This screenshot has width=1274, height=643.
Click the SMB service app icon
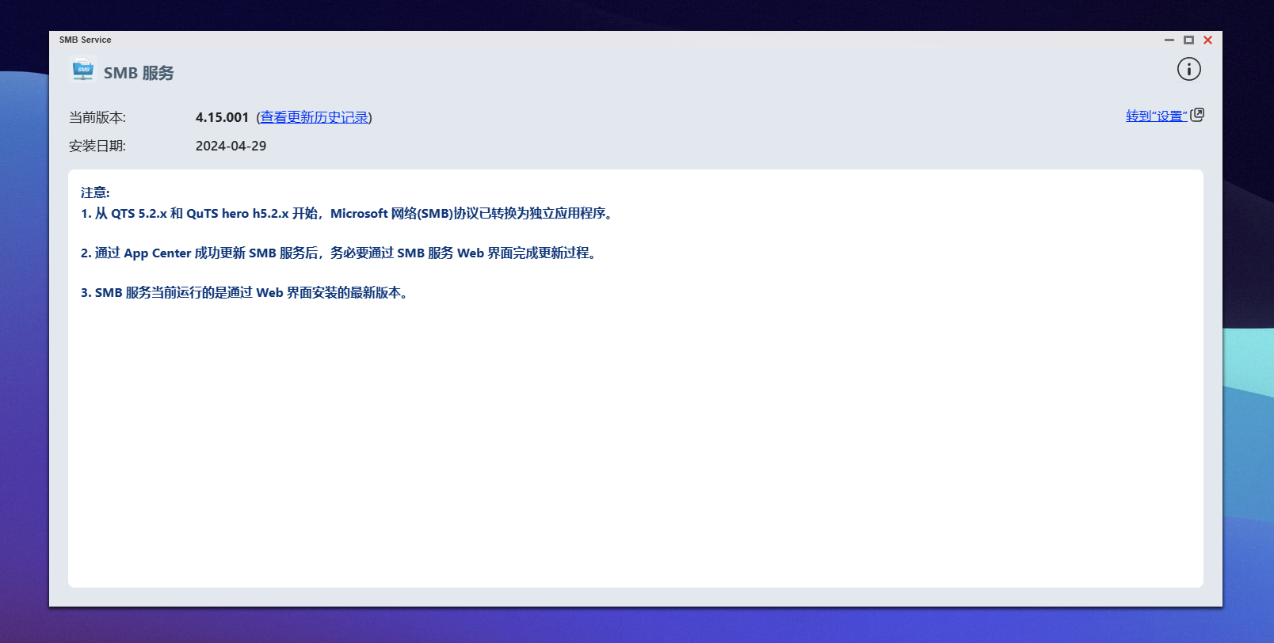[x=83, y=70]
